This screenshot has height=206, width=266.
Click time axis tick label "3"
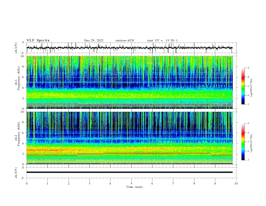[89, 183]
